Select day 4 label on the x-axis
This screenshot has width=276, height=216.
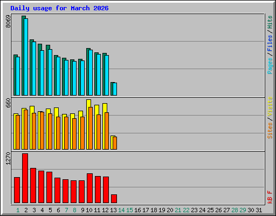click(42, 210)
